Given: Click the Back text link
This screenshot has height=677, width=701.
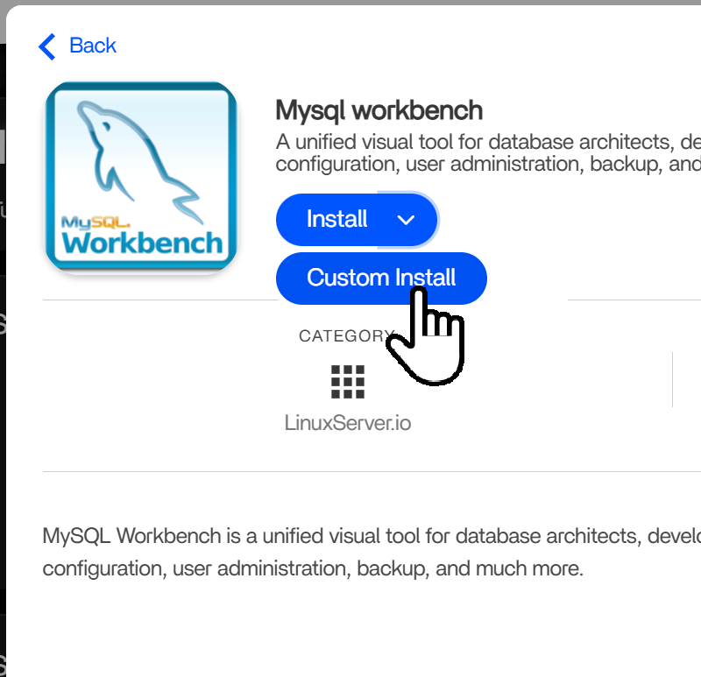Looking at the screenshot, I should (x=92, y=46).
